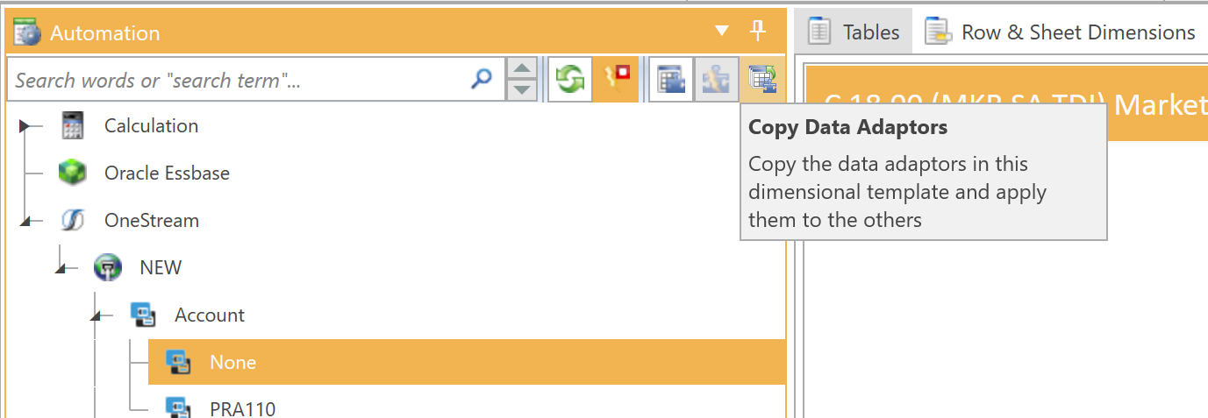
Task: Step to previous search result up arrow
Action: pyautogui.click(x=523, y=69)
